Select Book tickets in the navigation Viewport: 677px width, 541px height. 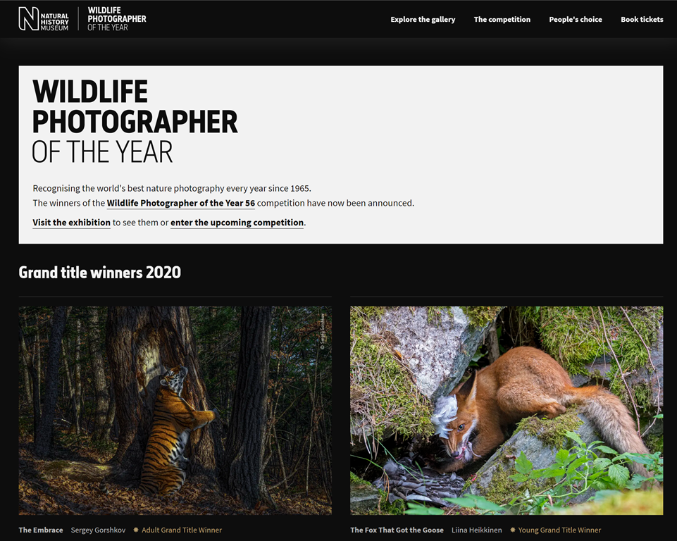641,20
